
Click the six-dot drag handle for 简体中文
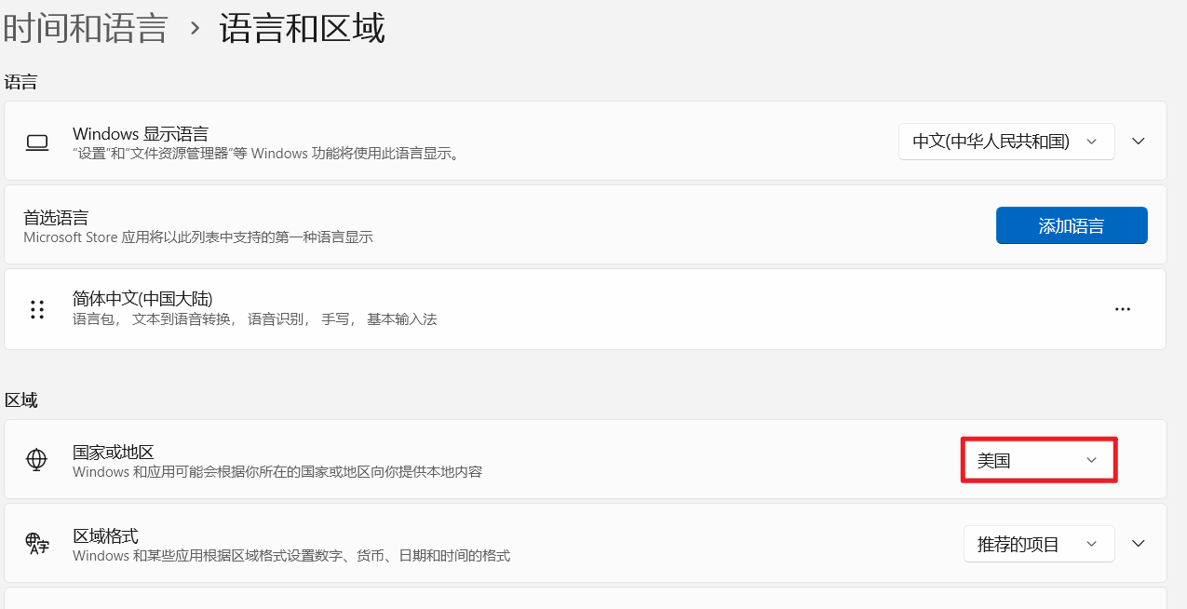point(37,310)
